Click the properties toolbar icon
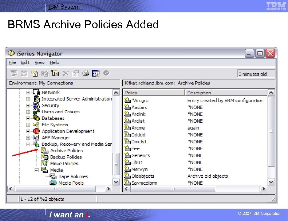The width and height of the screenshot is (288, 221). point(75,73)
